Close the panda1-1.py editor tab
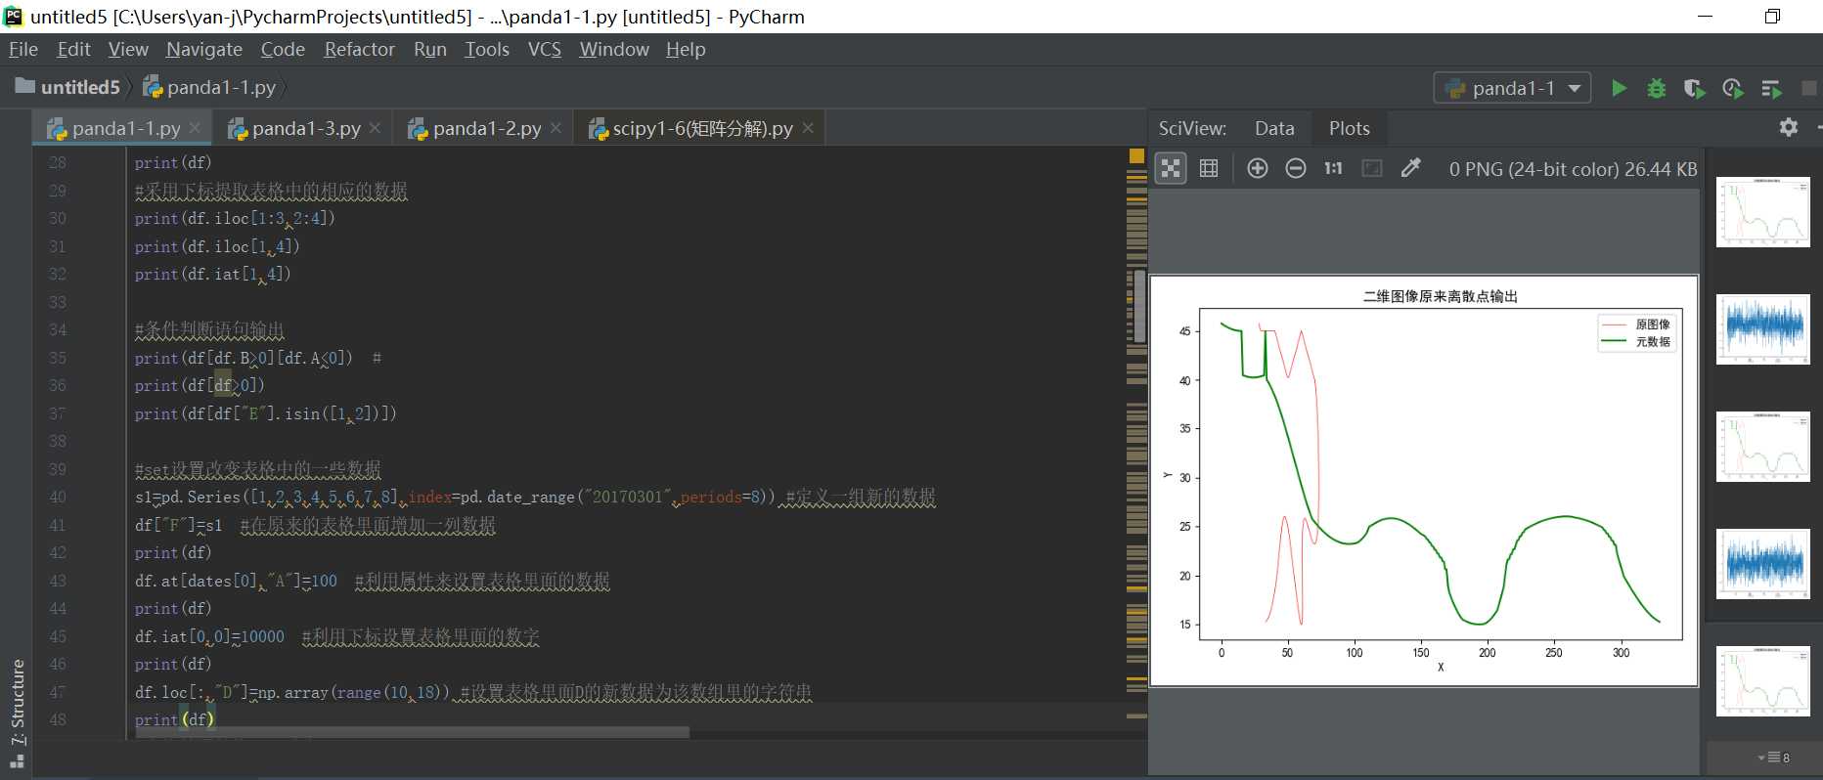Screen dimensions: 1823x780 click(195, 128)
